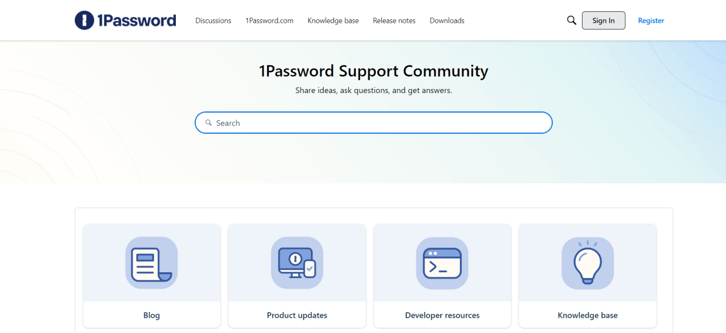The width and height of the screenshot is (726, 333).
Task: Open the Release notes menu item
Action: [x=394, y=20]
